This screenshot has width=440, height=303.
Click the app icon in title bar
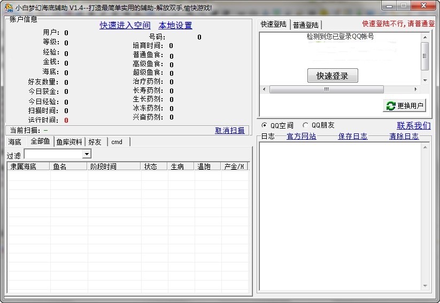point(9,7)
